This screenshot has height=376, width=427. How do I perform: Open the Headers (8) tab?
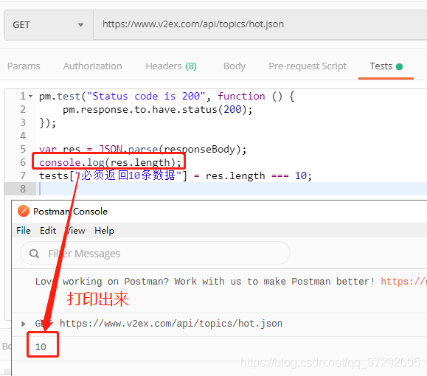click(171, 66)
